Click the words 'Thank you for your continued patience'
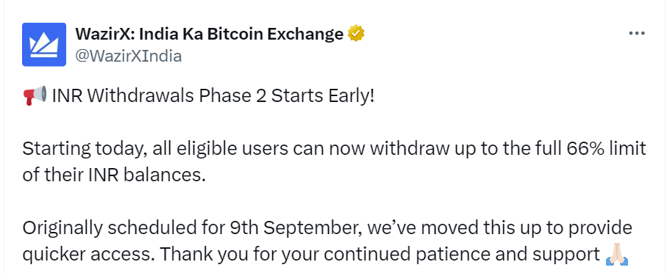Image resolution: width=670 pixels, height=273 pixels. (323, 255)
